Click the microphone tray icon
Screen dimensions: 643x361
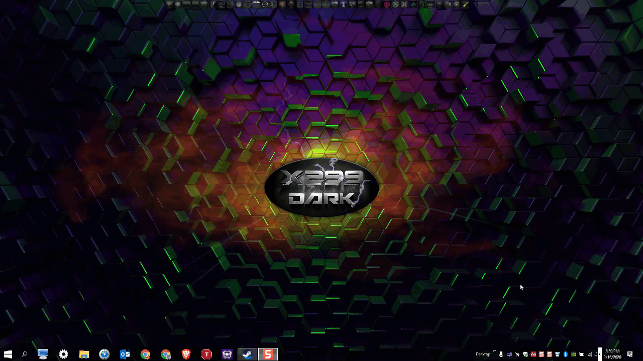tap(501, 354)
